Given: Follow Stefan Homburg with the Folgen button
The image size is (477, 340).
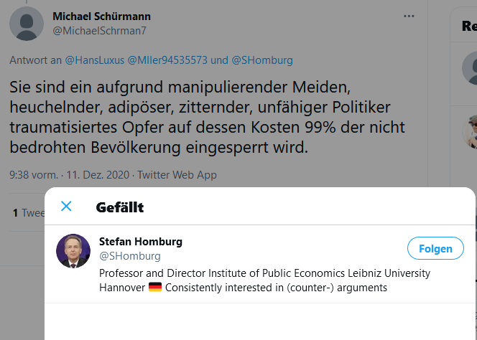Looking at the screenshot, I should (x=435, y=248).
